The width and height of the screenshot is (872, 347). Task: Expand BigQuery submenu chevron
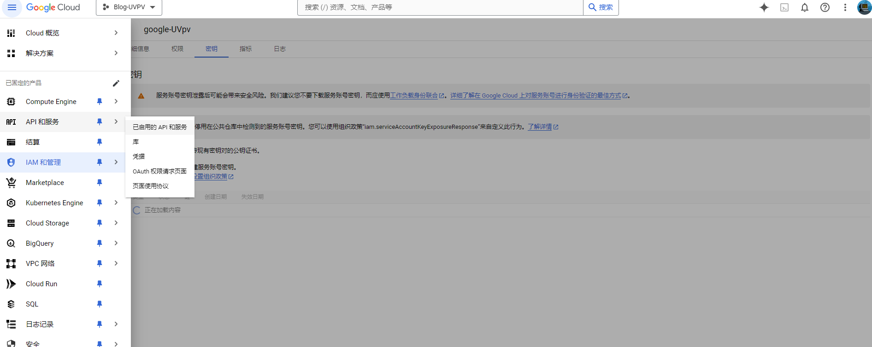click(116, 243)
